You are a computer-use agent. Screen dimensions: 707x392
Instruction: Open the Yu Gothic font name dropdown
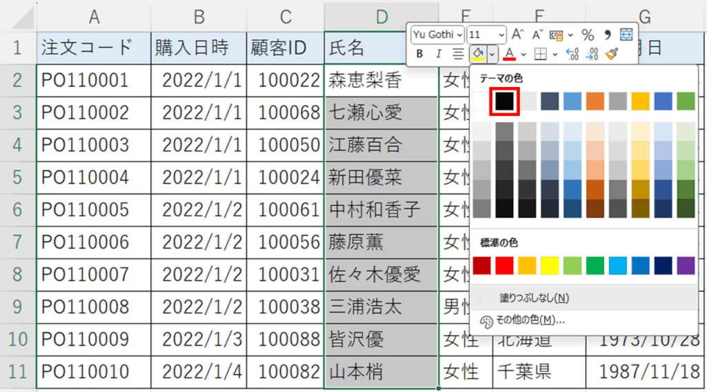(x=437, y=35)
